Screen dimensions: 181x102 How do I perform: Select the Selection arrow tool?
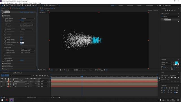pos(2,5)
